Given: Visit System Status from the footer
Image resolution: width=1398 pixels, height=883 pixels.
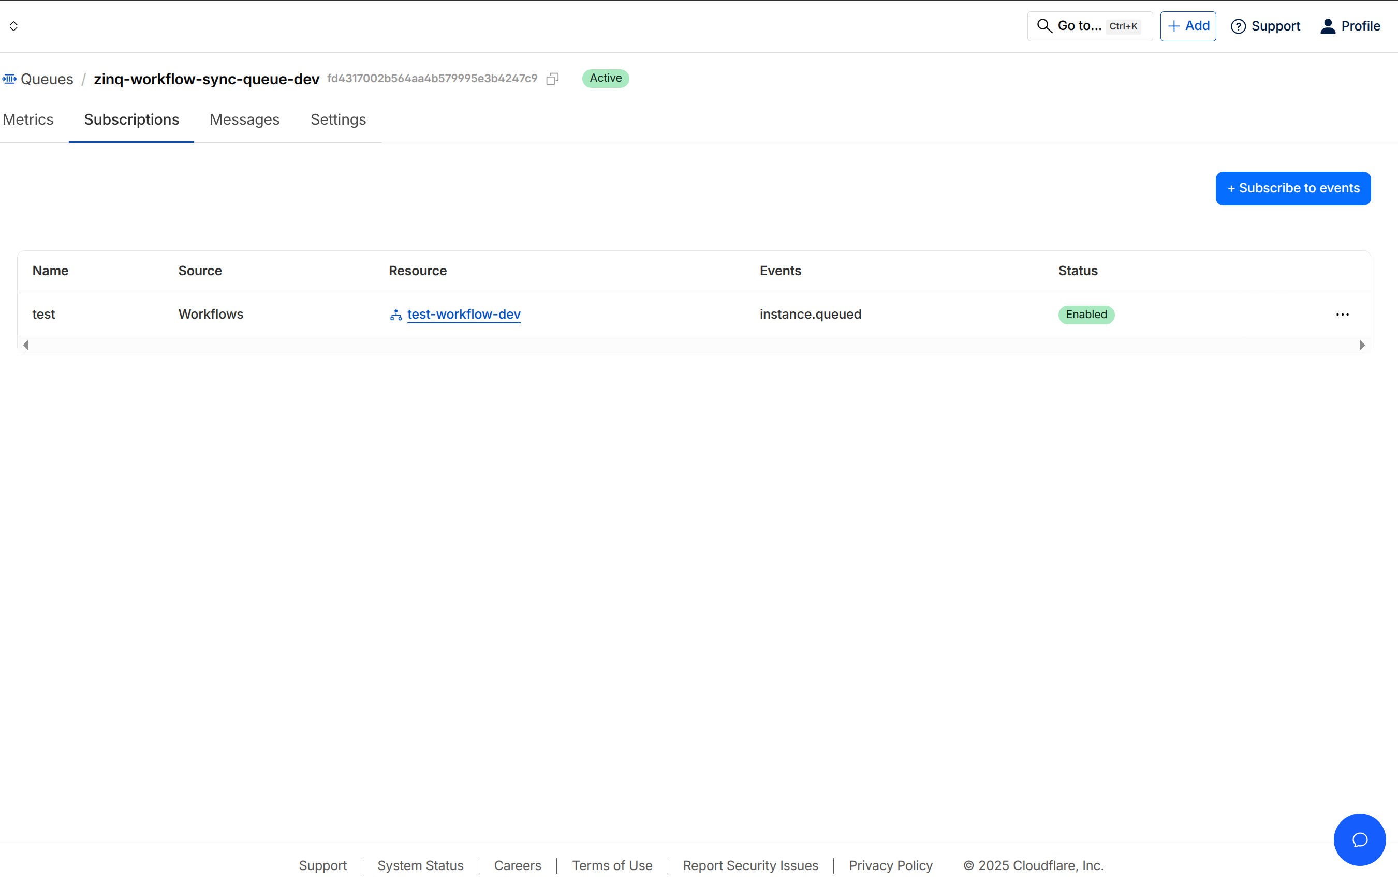Looking at the screenshot, I should tap(420, 865).
